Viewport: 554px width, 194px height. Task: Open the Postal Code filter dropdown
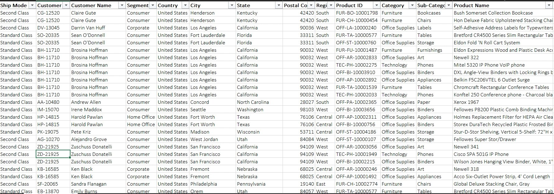[311, 6]
